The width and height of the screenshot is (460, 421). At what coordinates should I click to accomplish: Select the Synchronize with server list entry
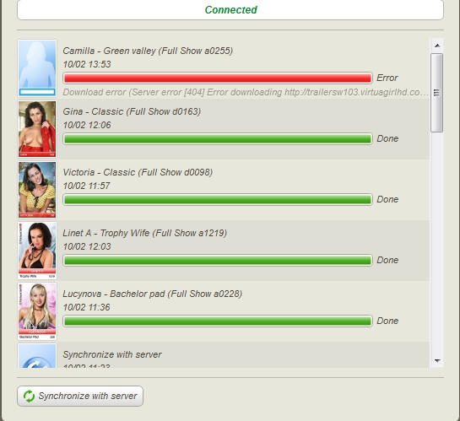pos(224,355)
